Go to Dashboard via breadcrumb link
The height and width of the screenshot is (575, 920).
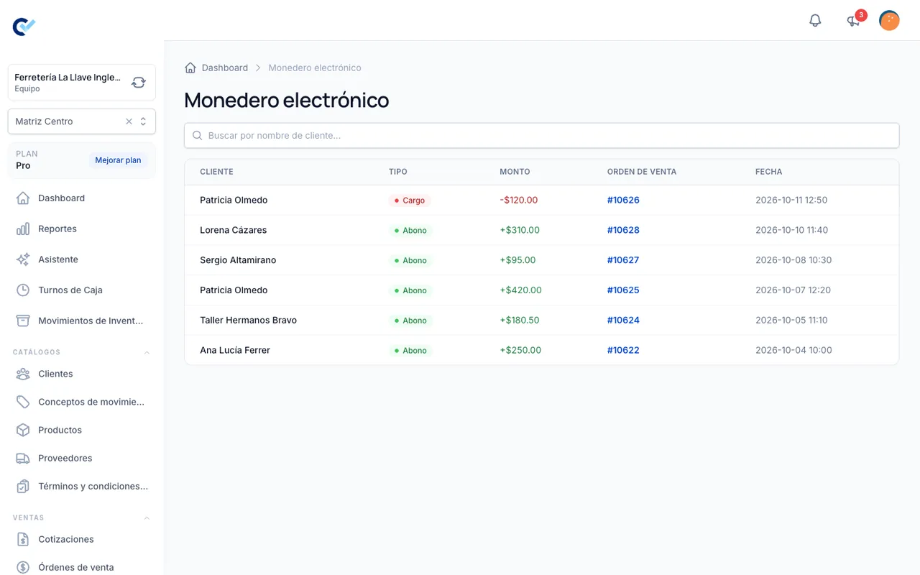225,68
